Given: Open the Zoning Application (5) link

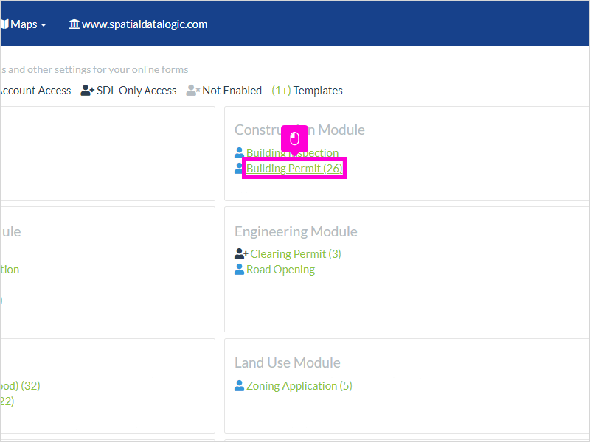Looking at the screenshot, I should (x=299, y=385).
